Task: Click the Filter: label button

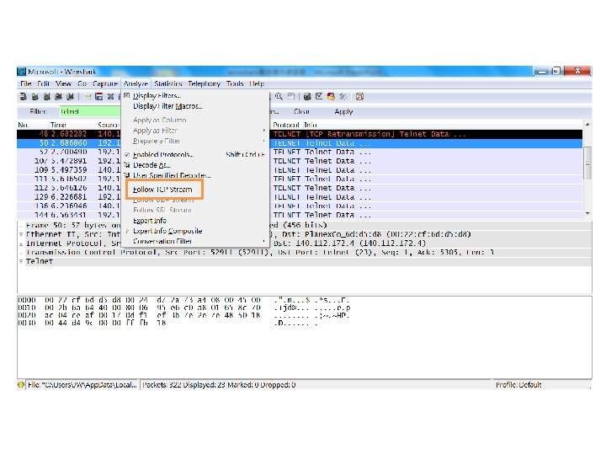Action: click(x=38, y=111)
